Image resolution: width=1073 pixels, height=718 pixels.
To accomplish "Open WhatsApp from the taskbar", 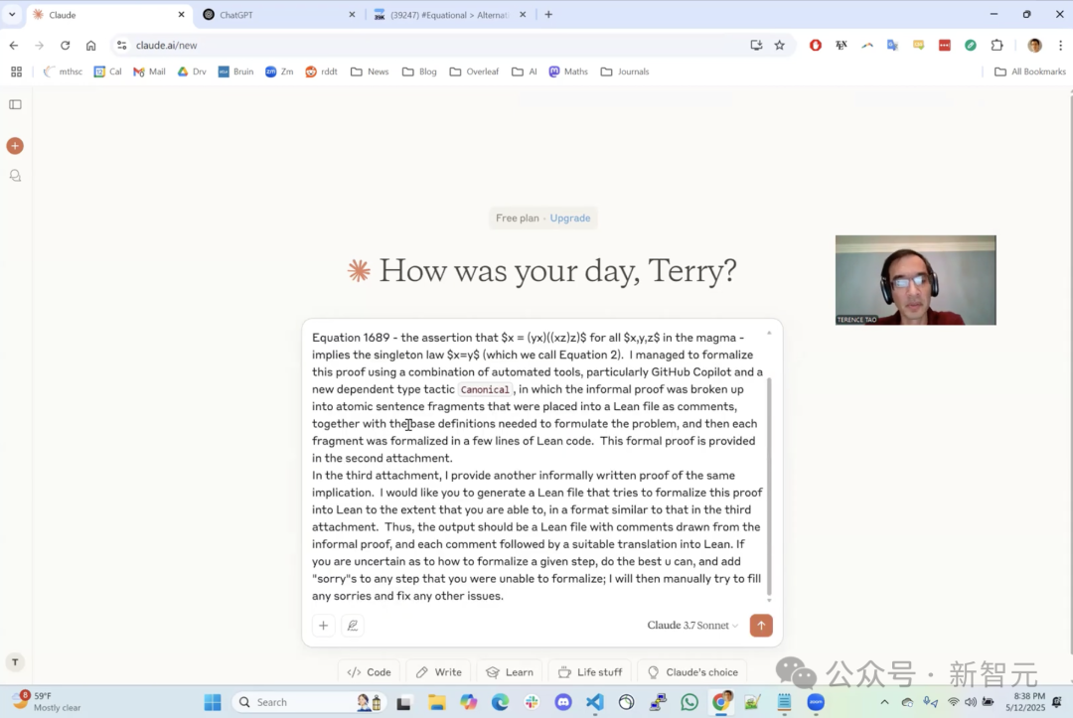I will point(690,702).
